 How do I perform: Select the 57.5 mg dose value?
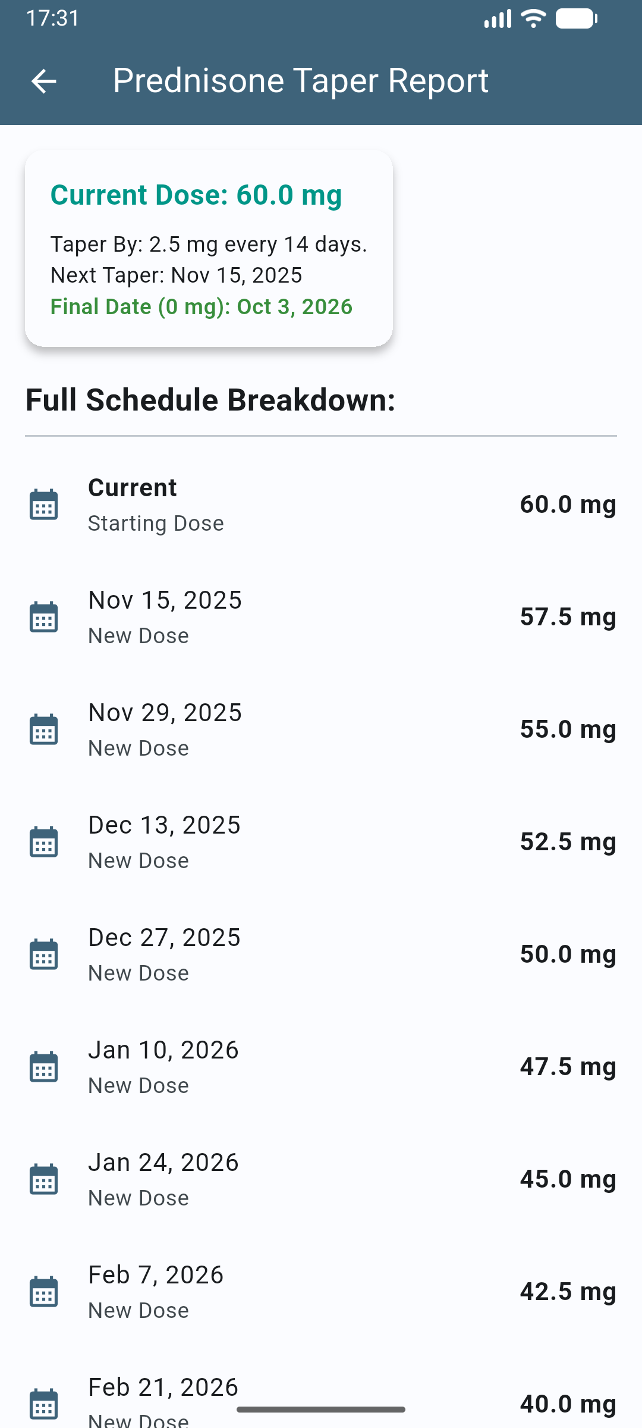click(x=568, y=617)
